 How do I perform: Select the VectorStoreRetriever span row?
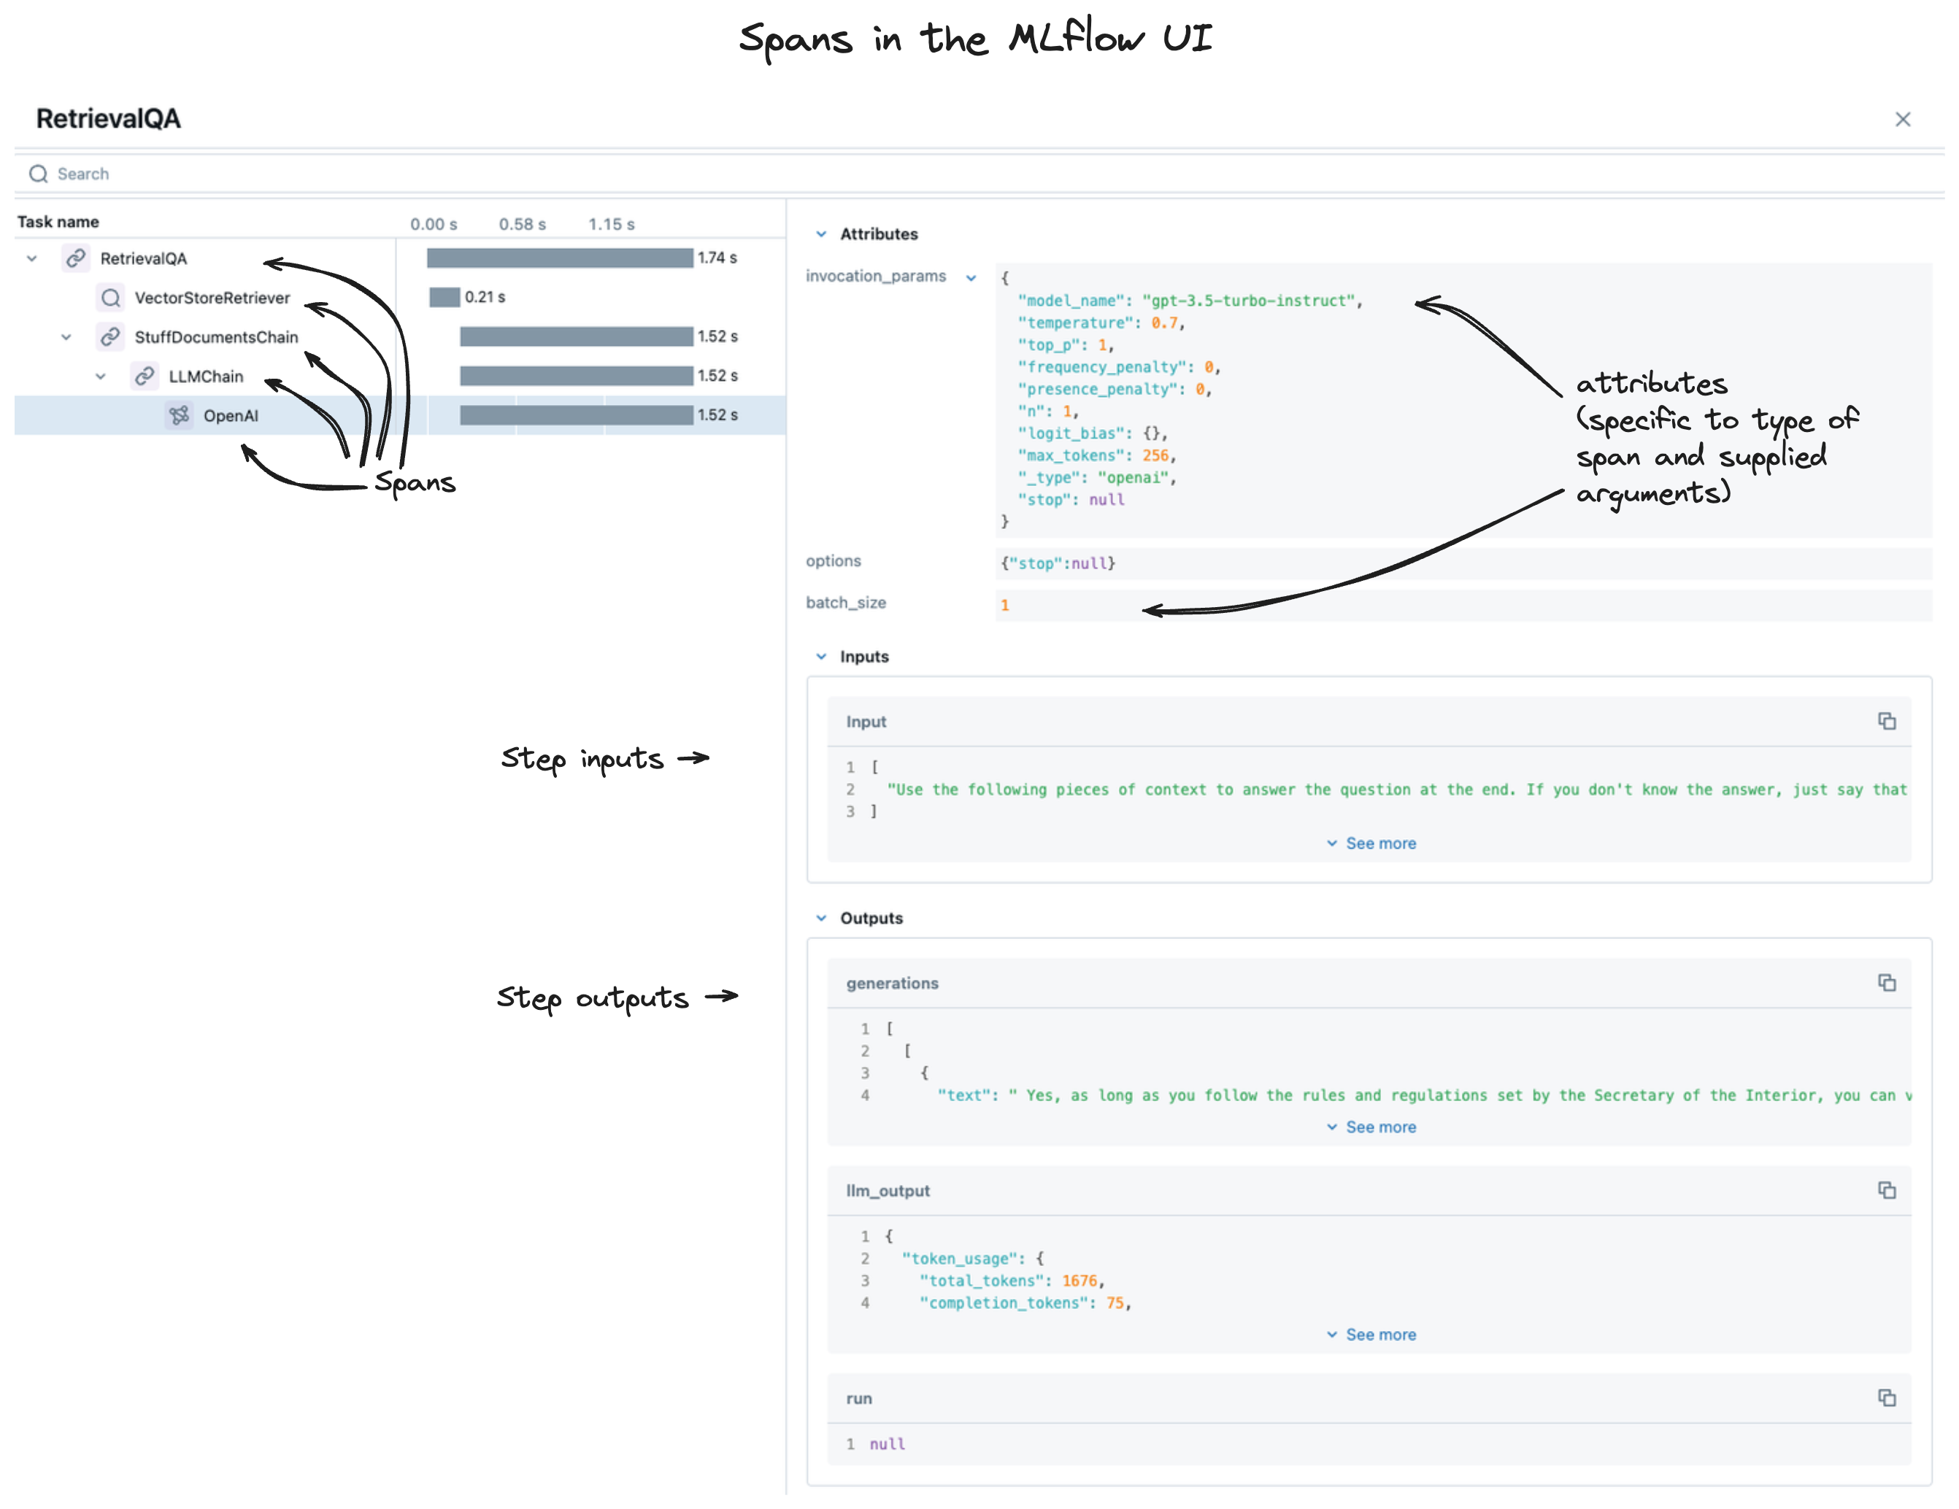(x=212, y=298)
